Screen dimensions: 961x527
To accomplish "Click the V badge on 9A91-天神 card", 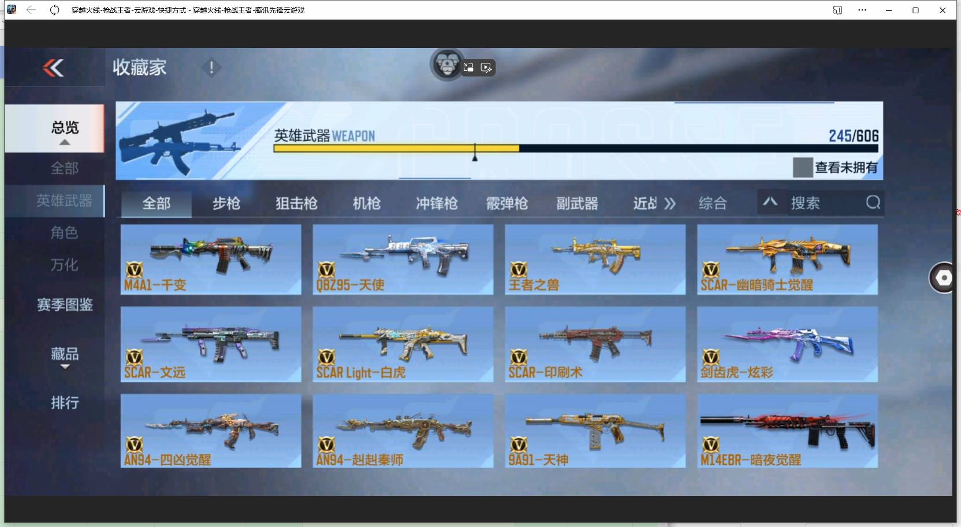I will [x=519, y=445].
